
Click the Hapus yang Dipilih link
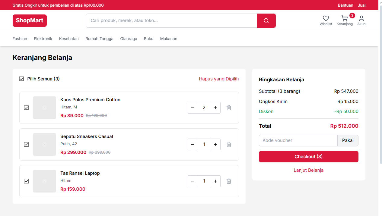click(x=219, y=79)
